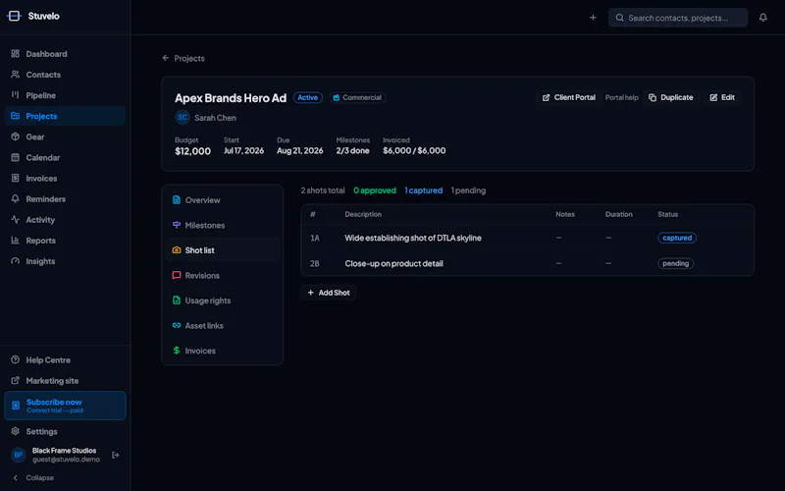Screen dimensions: 785x491
Task: Click the '2/3 done' milestones value
Action: pos(352,151)
